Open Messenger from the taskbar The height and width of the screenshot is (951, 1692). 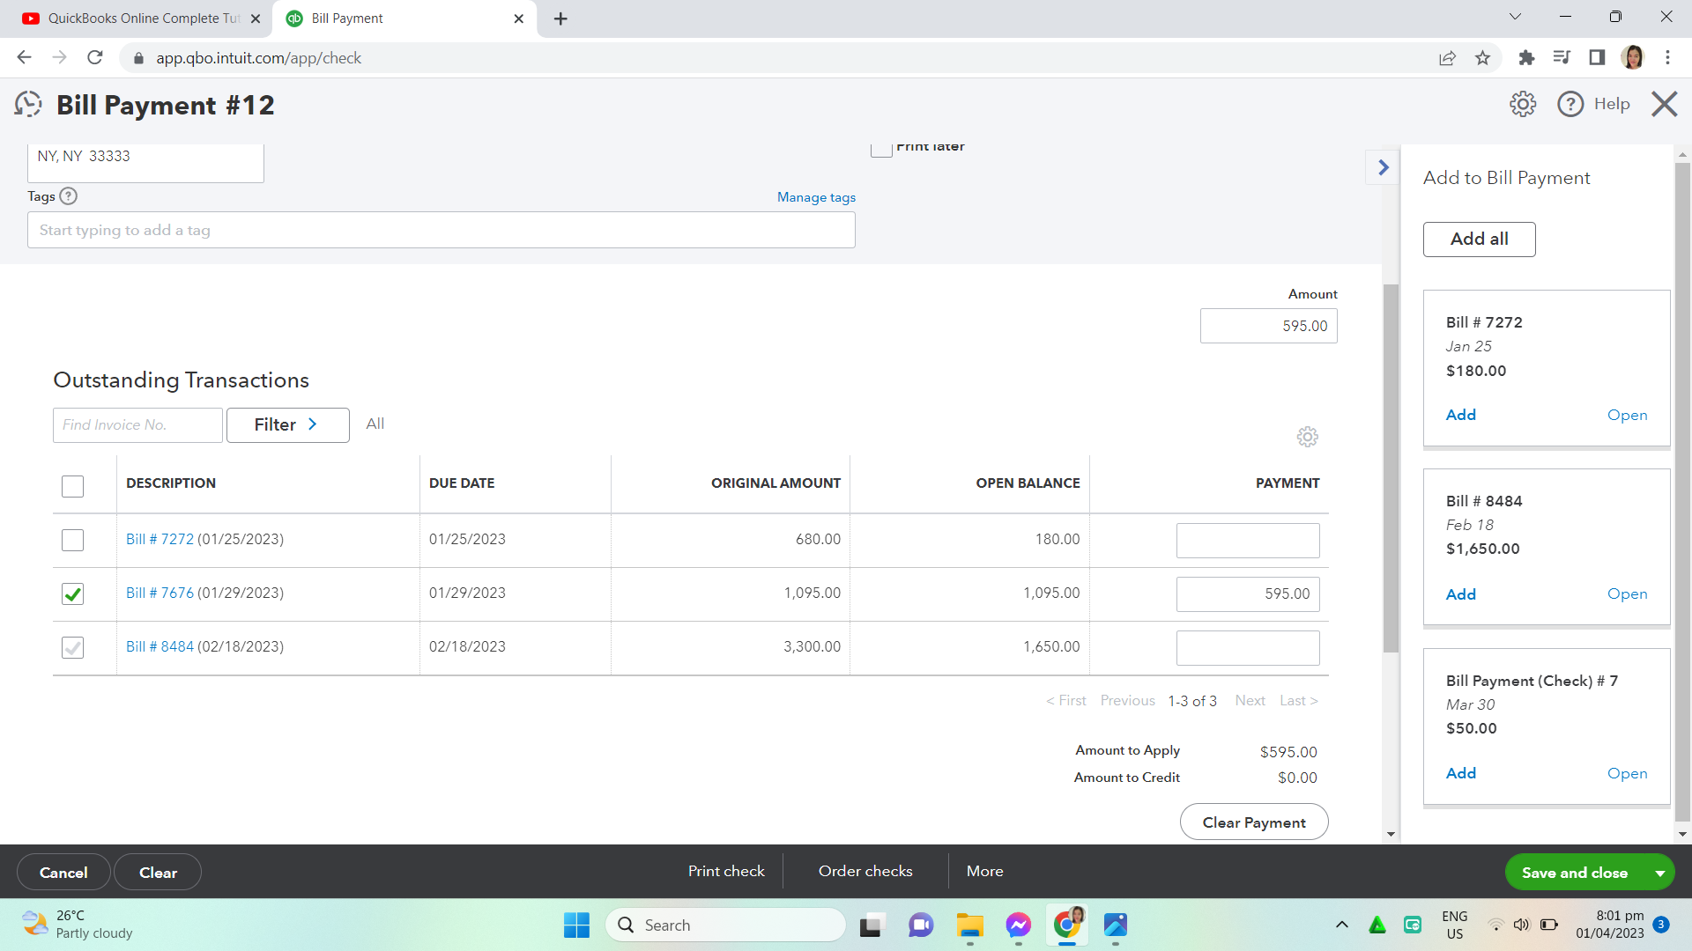(x=1018, y=925)
